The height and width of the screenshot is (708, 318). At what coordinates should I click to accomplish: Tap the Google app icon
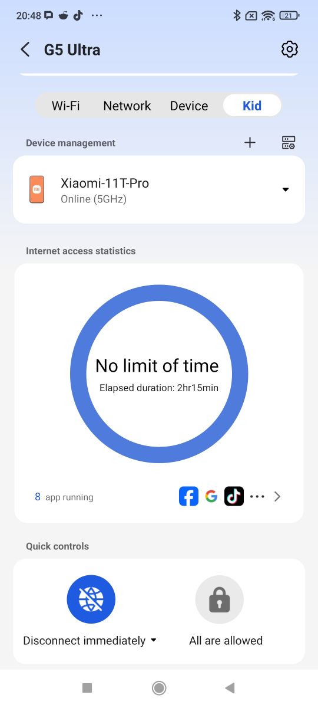pos(211,496)
